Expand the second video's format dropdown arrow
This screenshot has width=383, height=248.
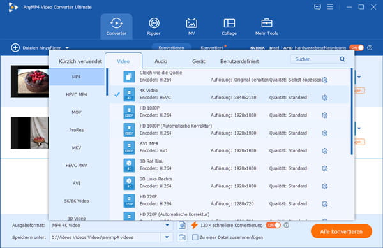point(359,128)
